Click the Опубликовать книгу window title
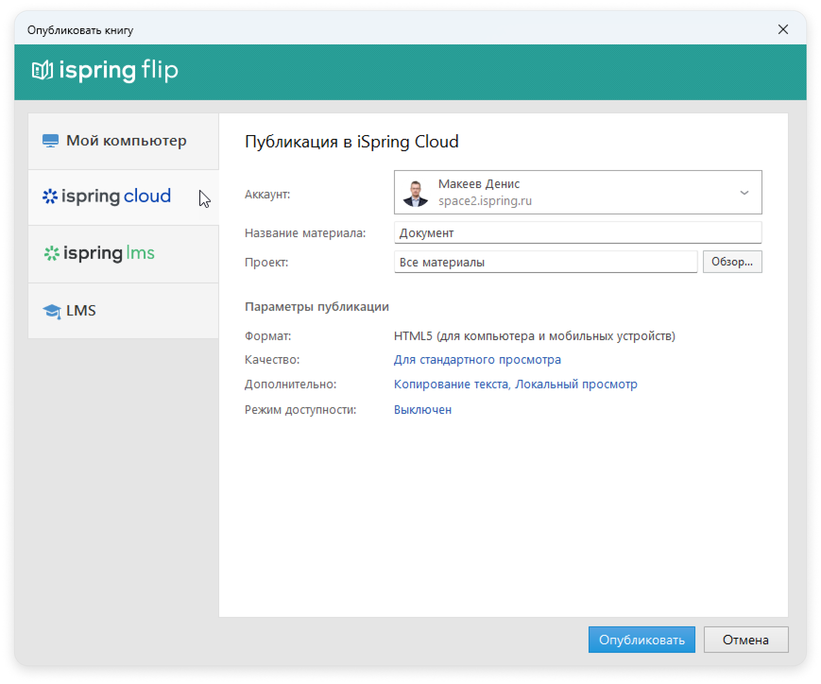821x684 pixels. 80,30
